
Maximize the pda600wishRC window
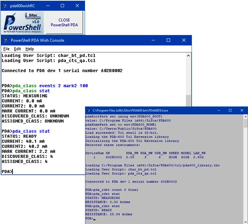coord(62,6)
